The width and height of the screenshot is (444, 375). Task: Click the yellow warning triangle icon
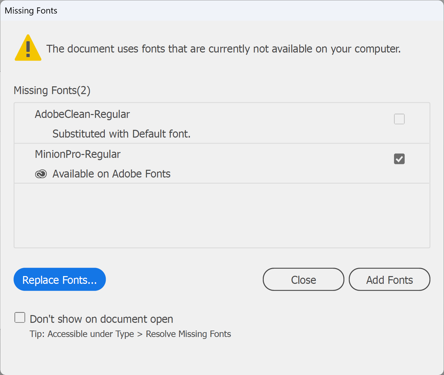pos(28,48)
